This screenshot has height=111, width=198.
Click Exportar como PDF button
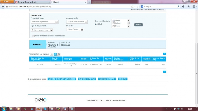tap(107, 79)
